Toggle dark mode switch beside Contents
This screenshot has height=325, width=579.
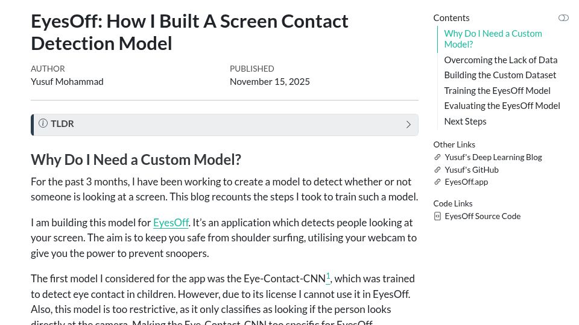[563, 18]
